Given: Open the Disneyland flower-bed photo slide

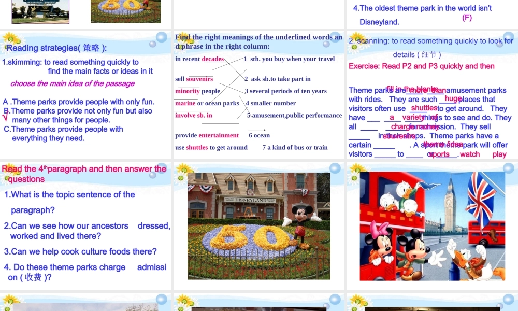Looking at the screenshot, I should tap(258, 226).
